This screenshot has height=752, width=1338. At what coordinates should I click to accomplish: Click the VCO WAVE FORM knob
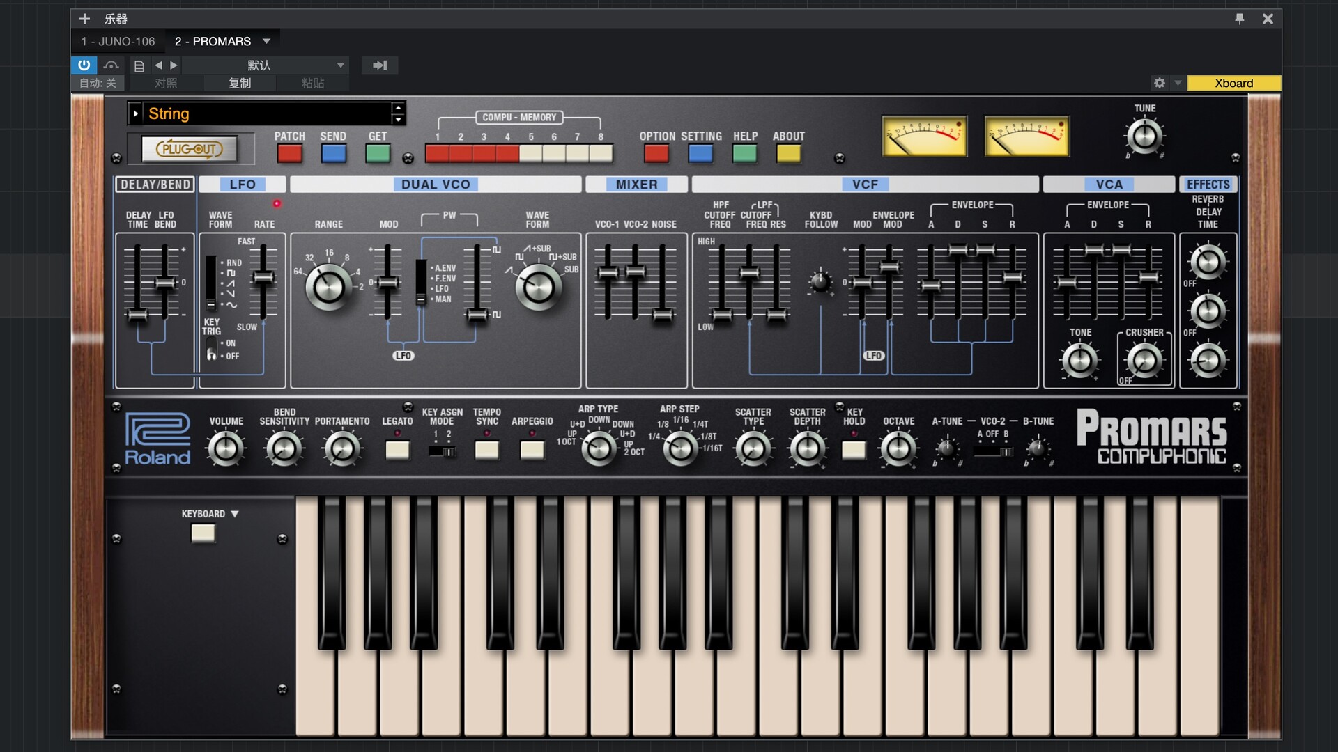click(x=537, y=287)
